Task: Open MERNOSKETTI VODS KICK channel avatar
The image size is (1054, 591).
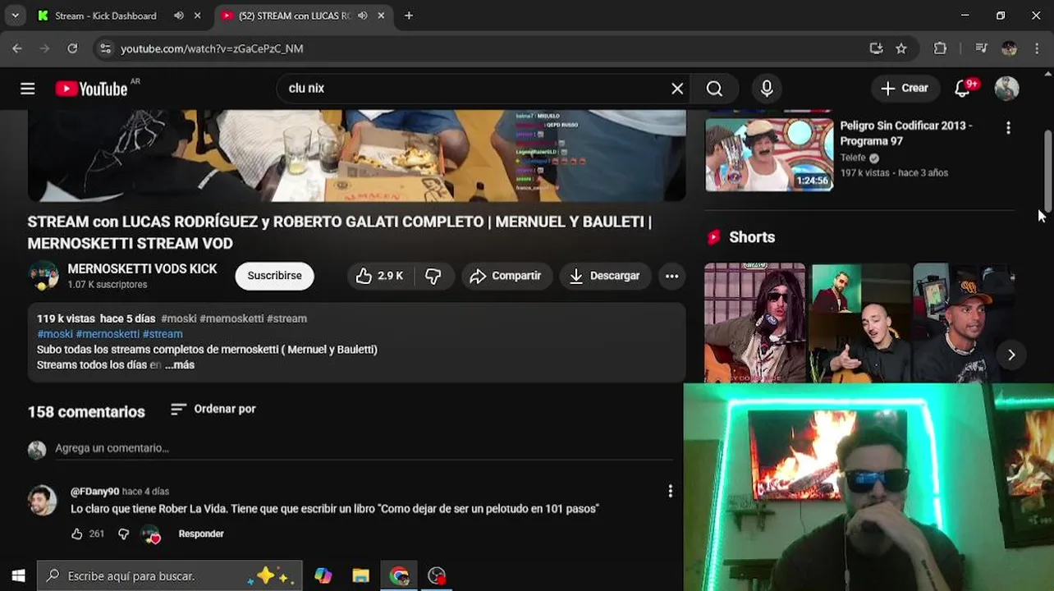Action: [x=43, y=276]
